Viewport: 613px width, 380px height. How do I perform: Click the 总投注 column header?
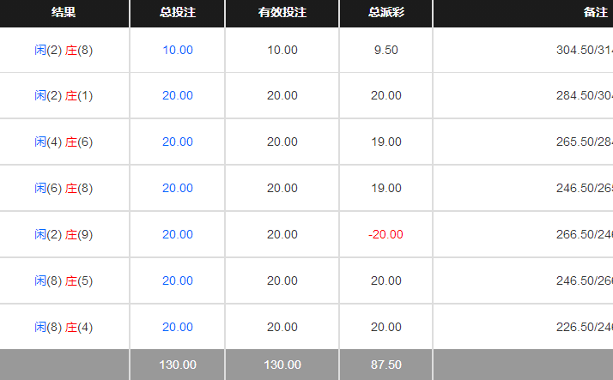(x=178, y=13)
